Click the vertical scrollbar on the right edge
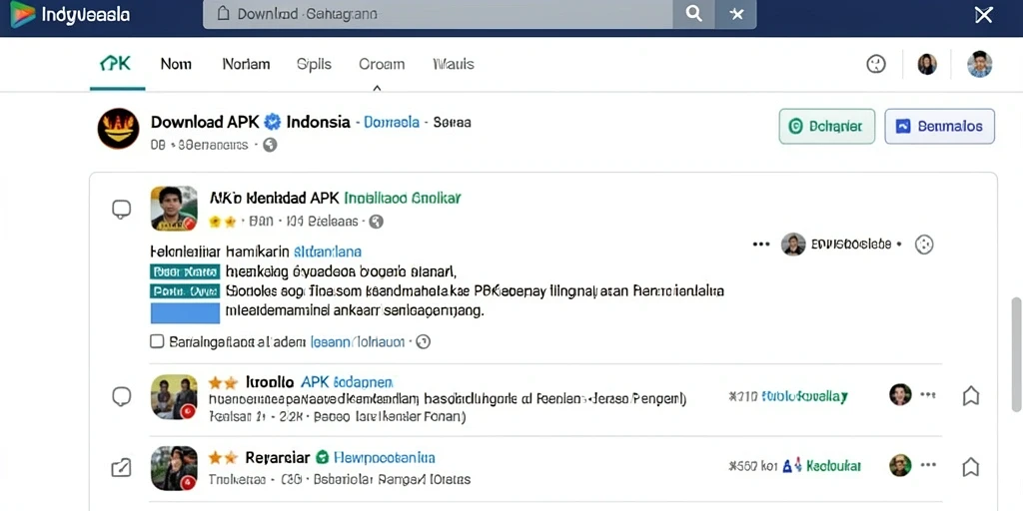 [1016, 354]
